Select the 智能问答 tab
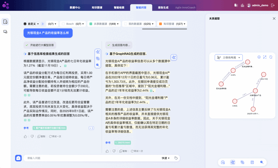 141,7
